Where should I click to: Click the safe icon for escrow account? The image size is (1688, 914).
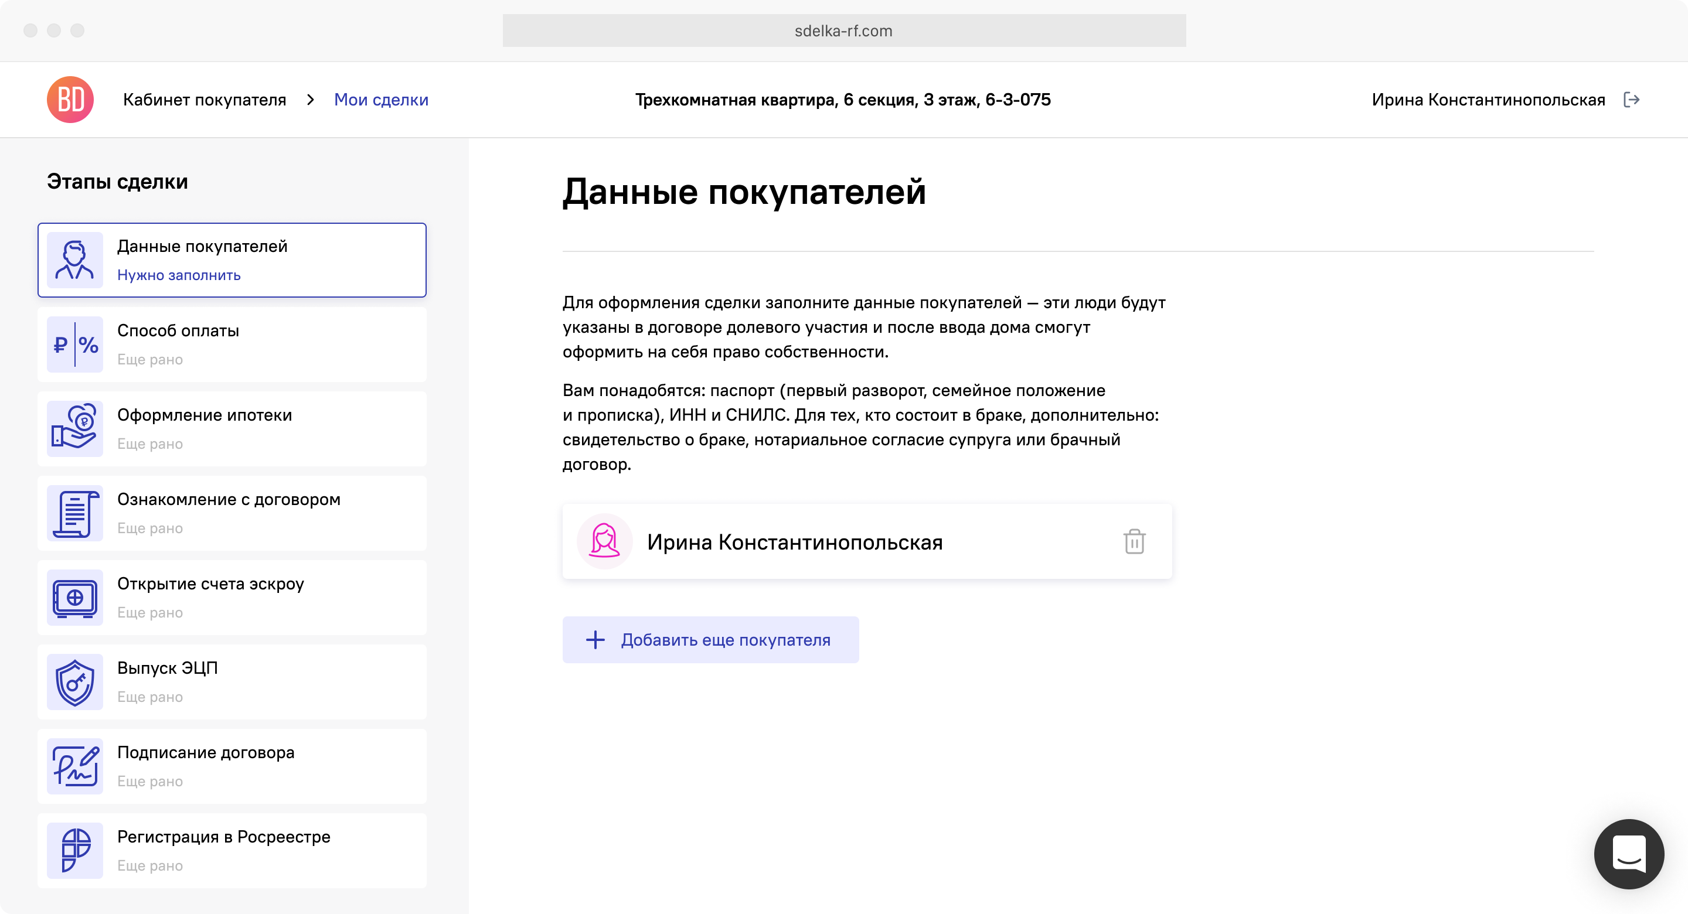pyautogui.click(x=74, y=598)
